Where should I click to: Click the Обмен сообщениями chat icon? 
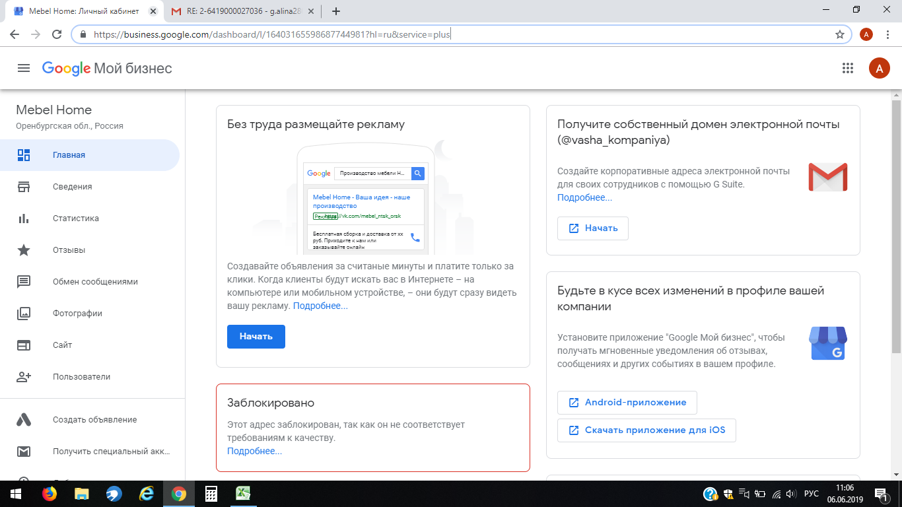24,282
